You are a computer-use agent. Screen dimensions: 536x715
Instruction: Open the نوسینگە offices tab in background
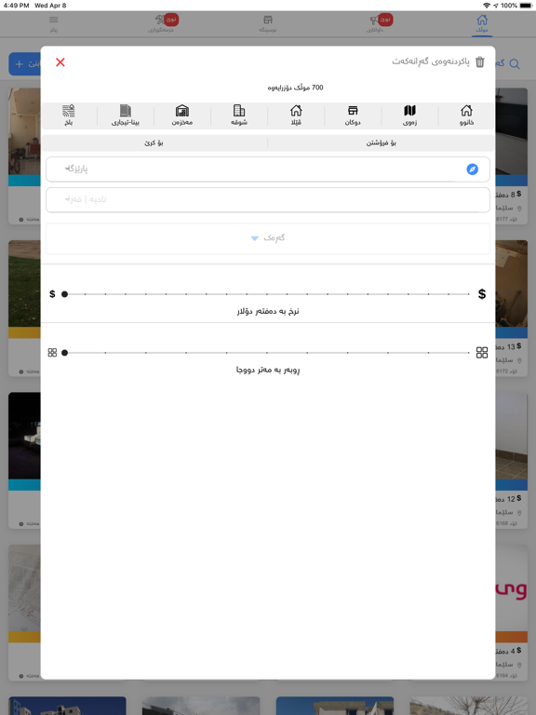coord(268,23)
